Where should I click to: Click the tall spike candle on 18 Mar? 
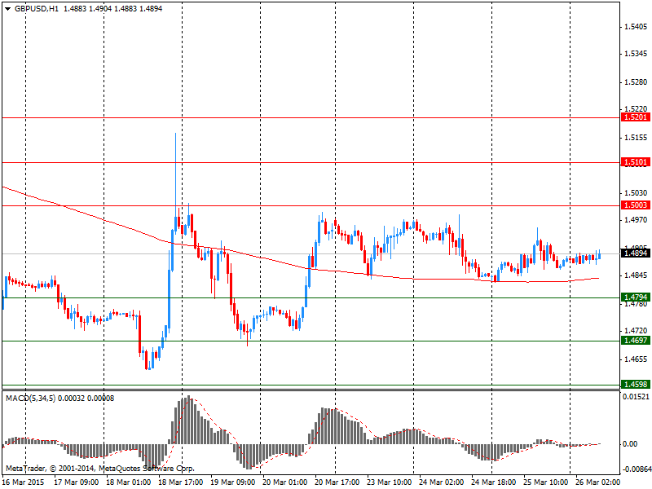pos(175,183)
